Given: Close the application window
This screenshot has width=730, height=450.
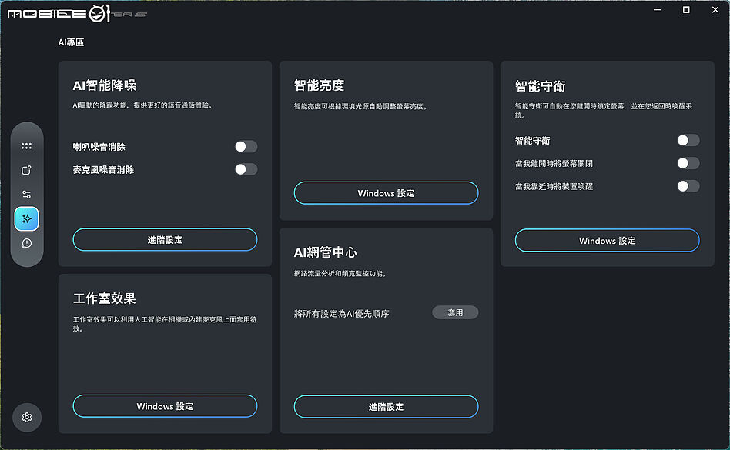Looking at the screenshot, I should 715,10.
